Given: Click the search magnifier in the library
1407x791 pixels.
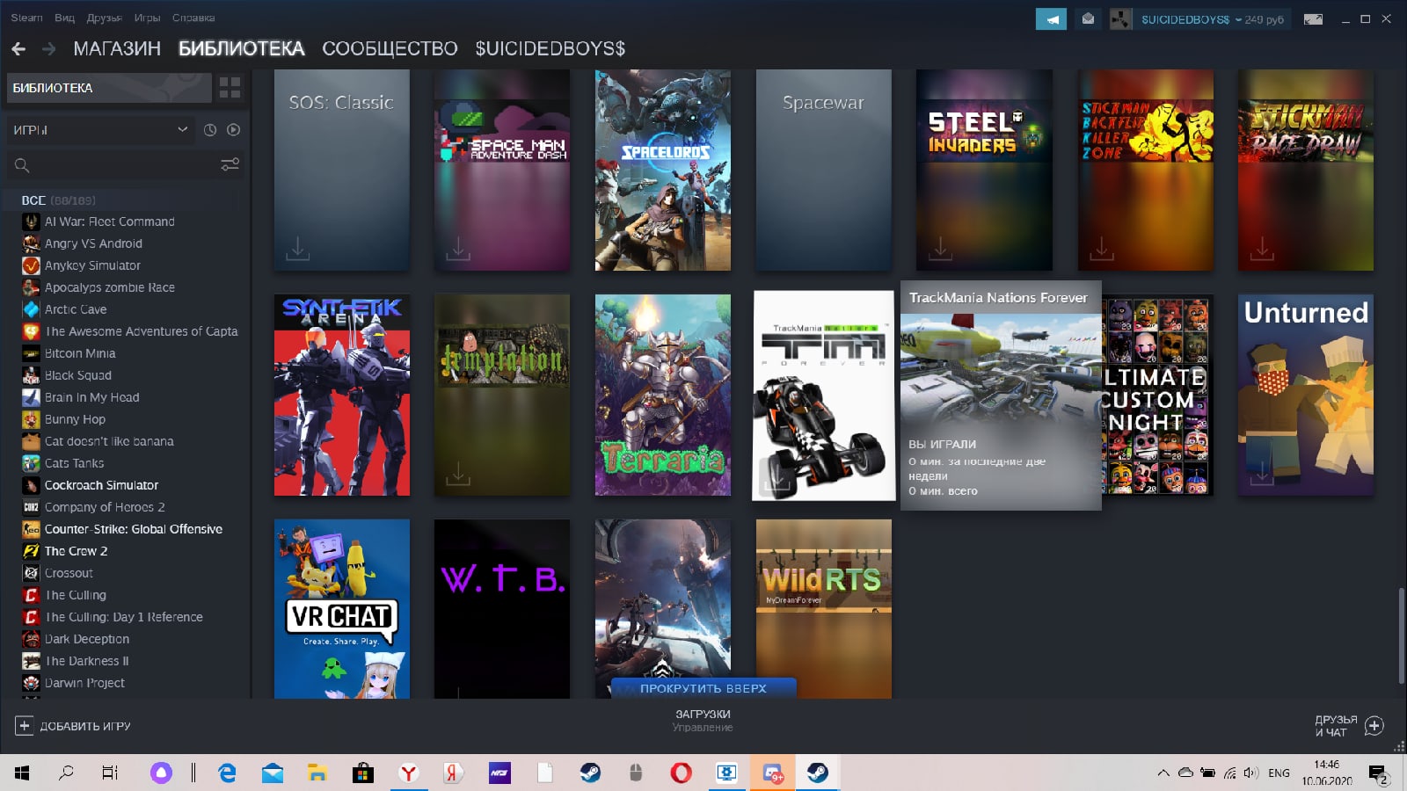Looking at the screenshot, I should (22, 164).
